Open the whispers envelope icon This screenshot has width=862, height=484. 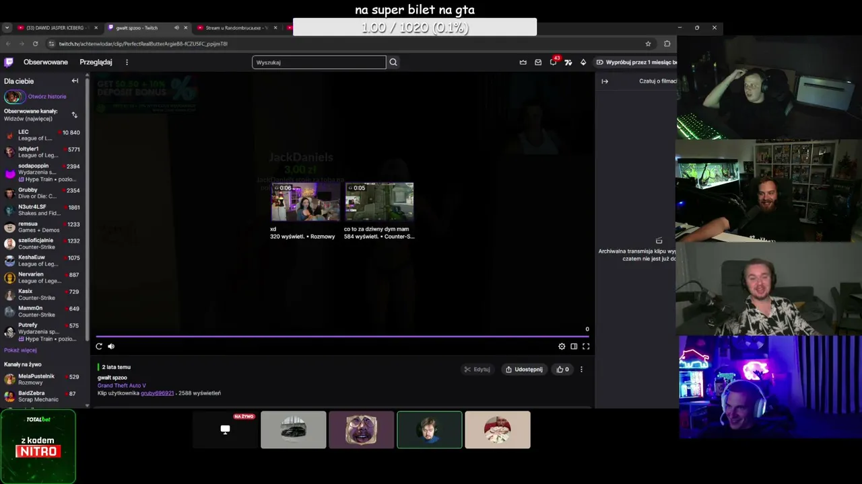(538, 63)
